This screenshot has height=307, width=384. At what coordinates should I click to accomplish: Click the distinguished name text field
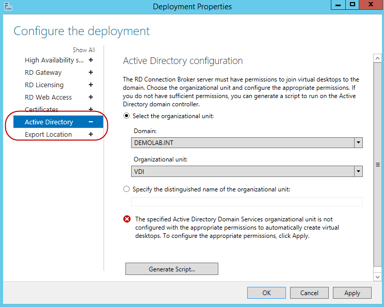pyautogui.click(x=247, y=202)
